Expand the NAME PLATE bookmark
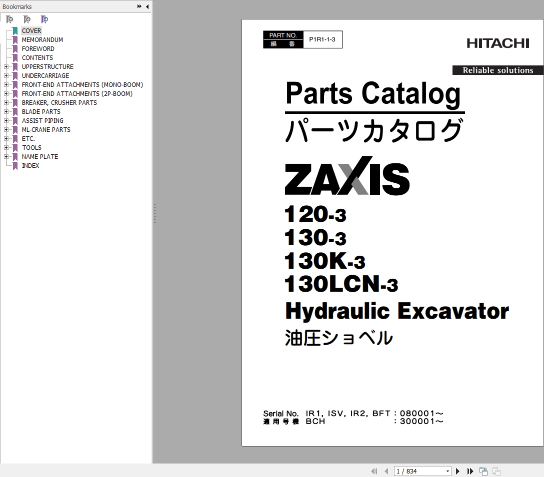This screenshot has height=477, width=544. pyautogui.click(x=6, y=157)
